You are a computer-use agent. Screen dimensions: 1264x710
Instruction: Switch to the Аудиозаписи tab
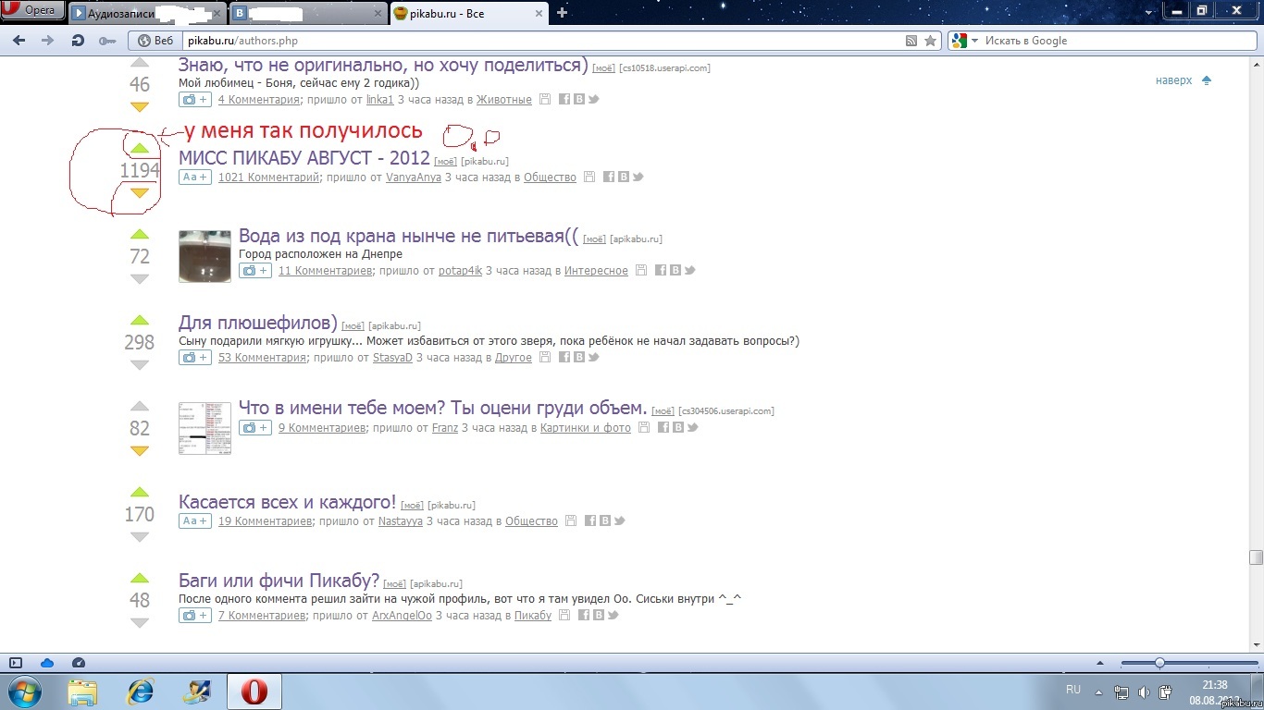[148, 13]
